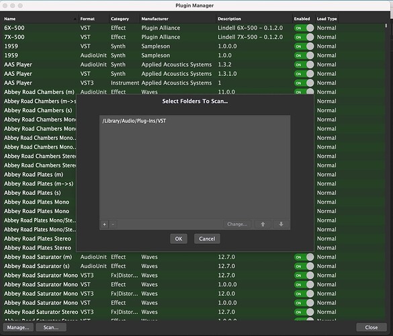This screenshot has width=393, height=336.
Task: Open the Manage... button at bottom
Action: 18,327
